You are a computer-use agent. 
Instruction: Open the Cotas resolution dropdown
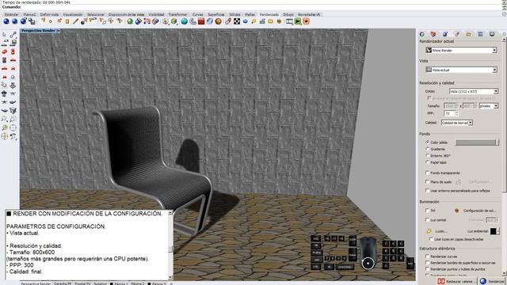tap(474, 92)
